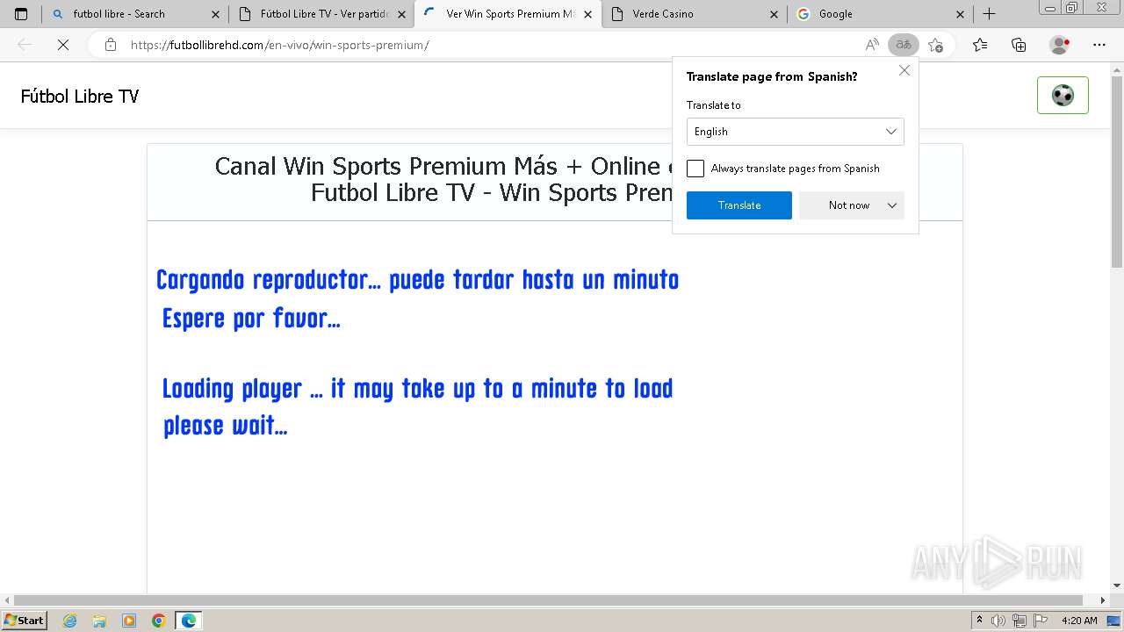Image resolution: width=1124 pixels, height=632 pixels.
Task: Expand the Not now options arrow
Action: click(x=892, y=205)
